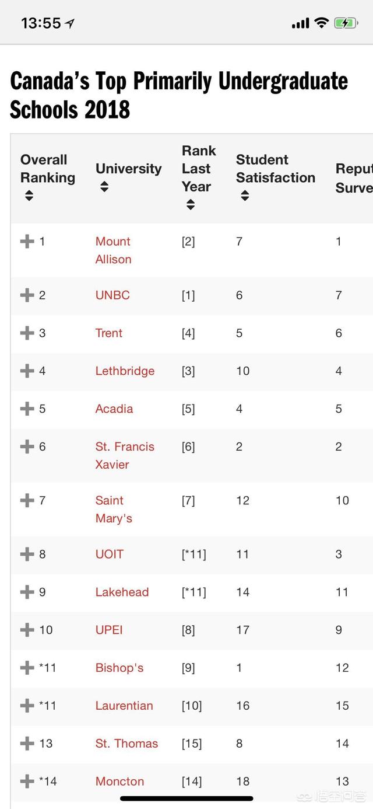Expand the Mount Allison row plus icon
373x809 pixels.
coord(27,242)
